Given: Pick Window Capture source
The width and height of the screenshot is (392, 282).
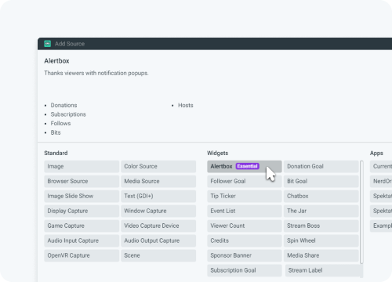Looking at the screenshot, I should 158,211.
